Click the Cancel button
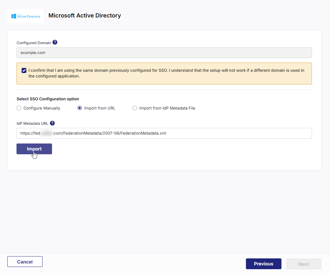The height and width of the screenshot is (273, 330). 24,262
